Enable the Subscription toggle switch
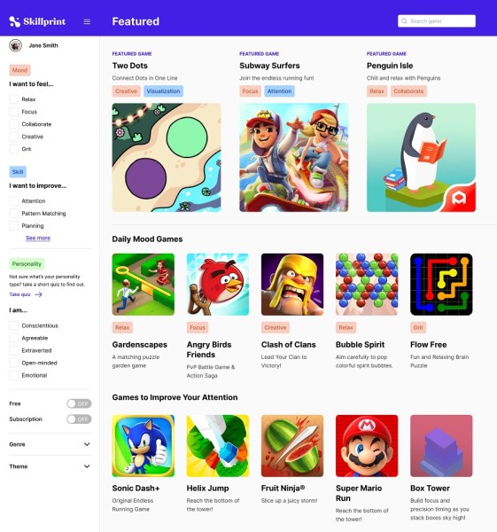 [x=79, y=419]
